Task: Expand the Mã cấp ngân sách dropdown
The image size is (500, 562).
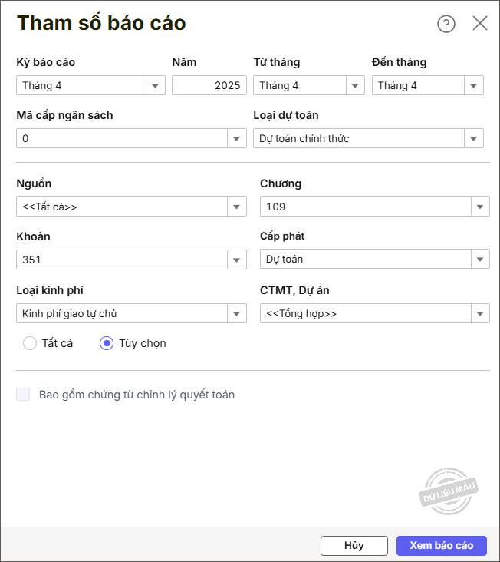Action: 237,139
